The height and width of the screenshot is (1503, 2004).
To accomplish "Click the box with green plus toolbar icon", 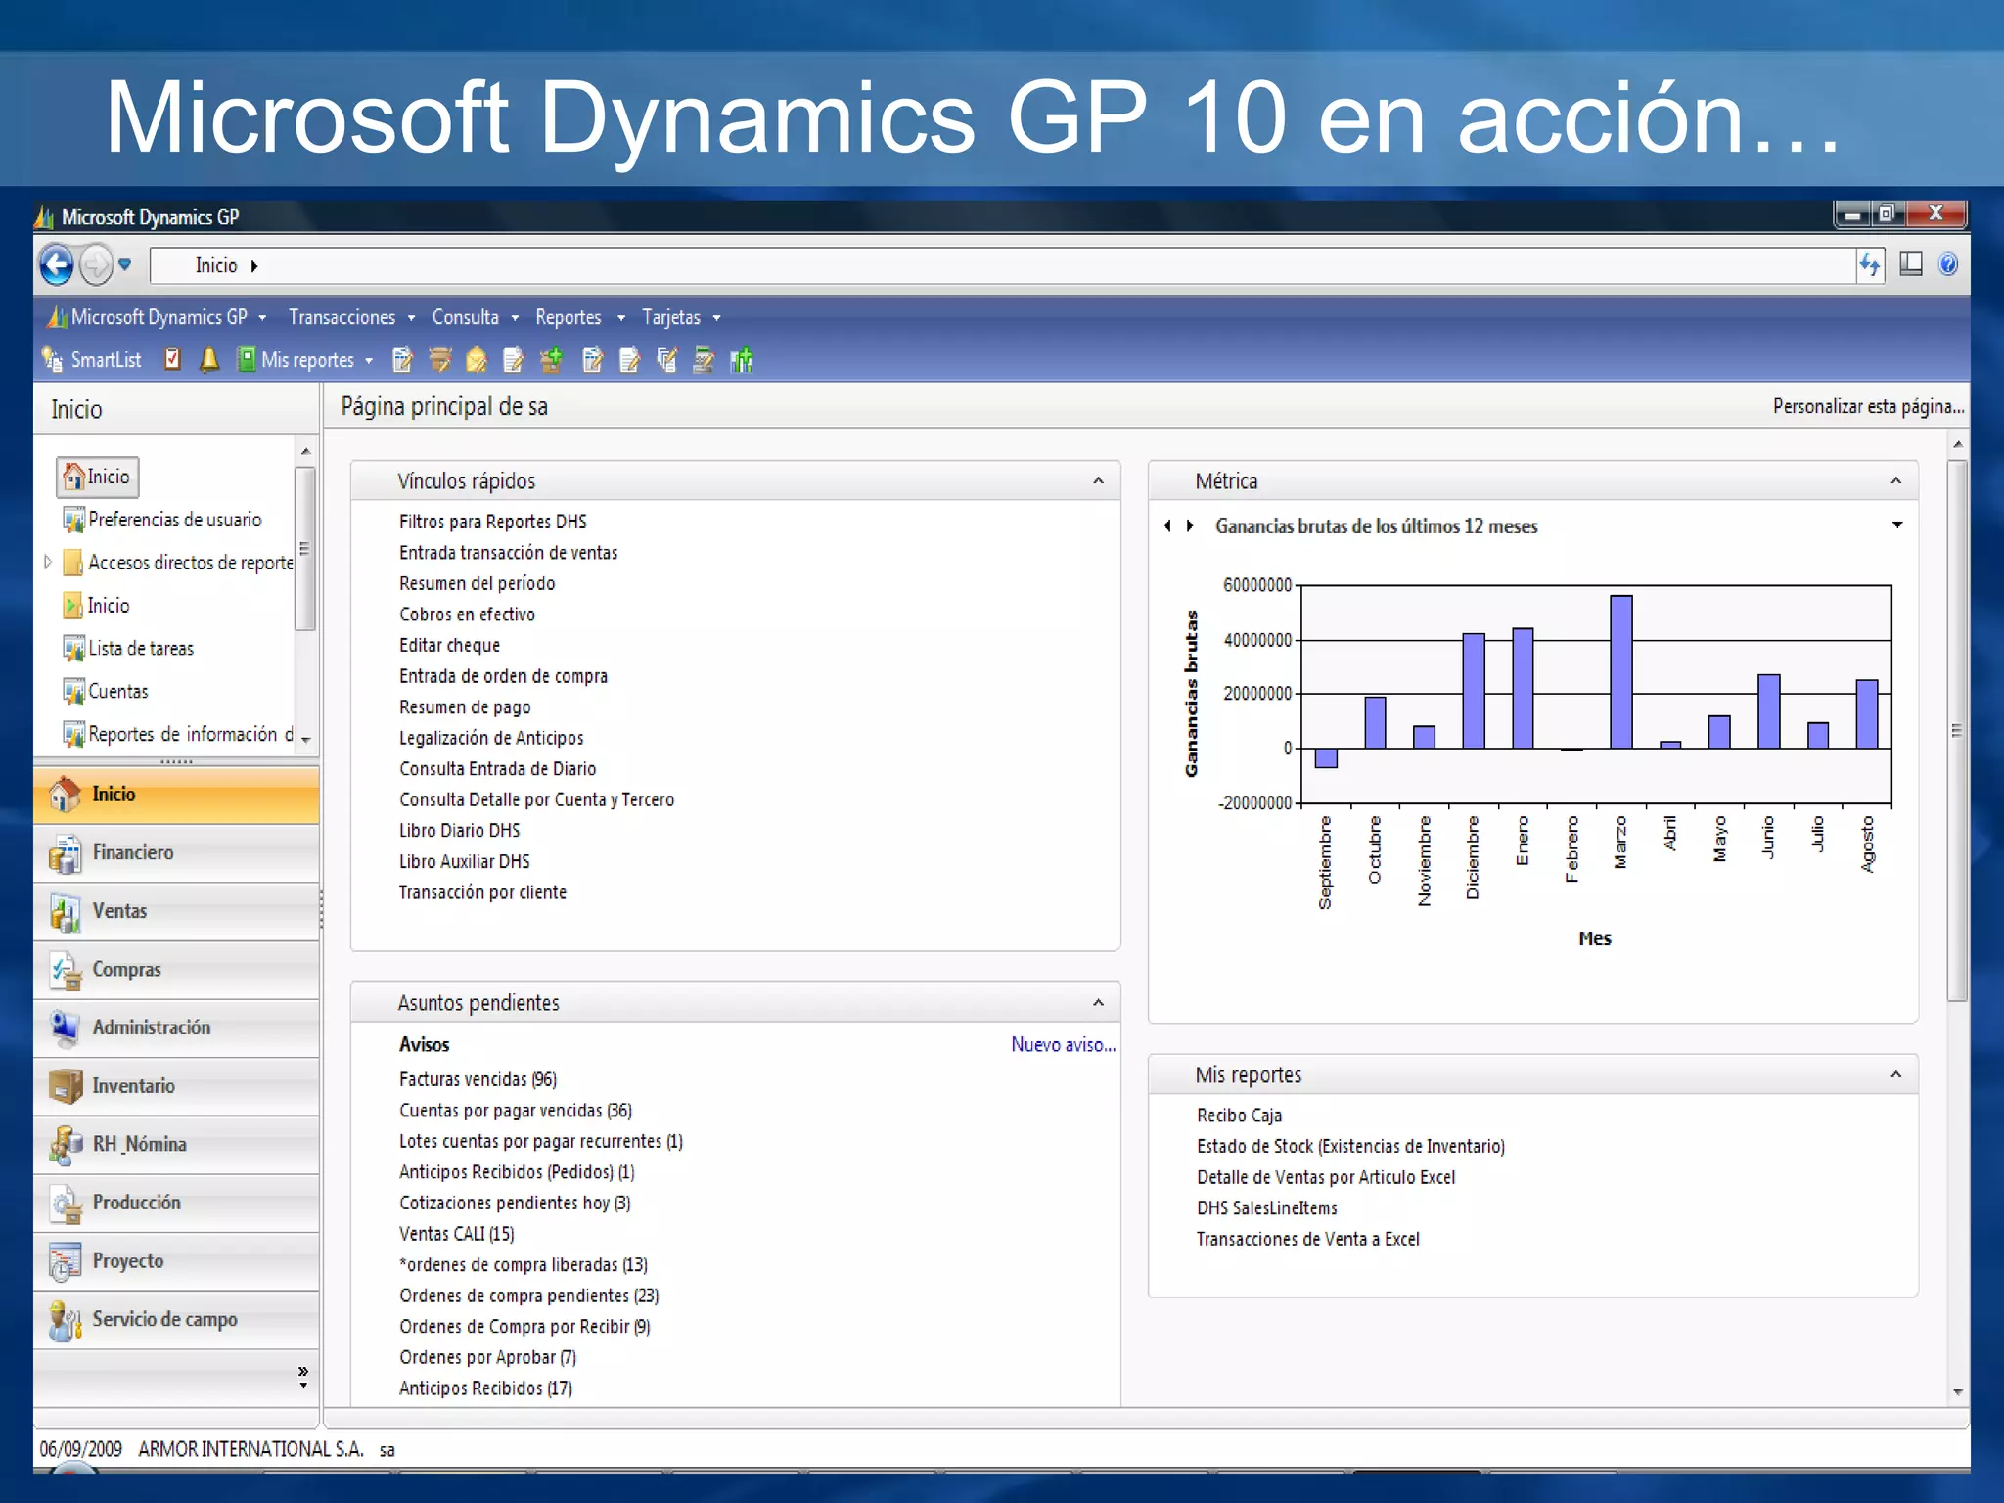I will 552,360.
